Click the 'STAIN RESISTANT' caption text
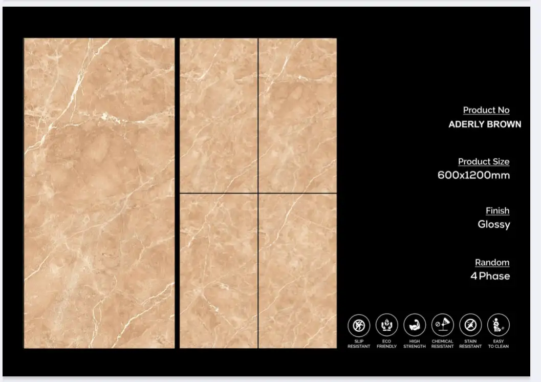The width and height of the screenshot is (541, 382). pyautogui.click(x=470, y=344)
